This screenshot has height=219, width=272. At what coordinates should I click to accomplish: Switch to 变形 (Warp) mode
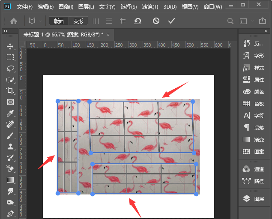click(78, 21)
